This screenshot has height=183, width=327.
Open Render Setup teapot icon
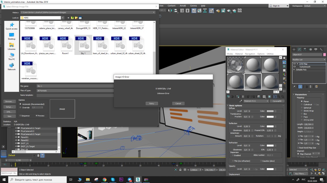tap(218, 11)
